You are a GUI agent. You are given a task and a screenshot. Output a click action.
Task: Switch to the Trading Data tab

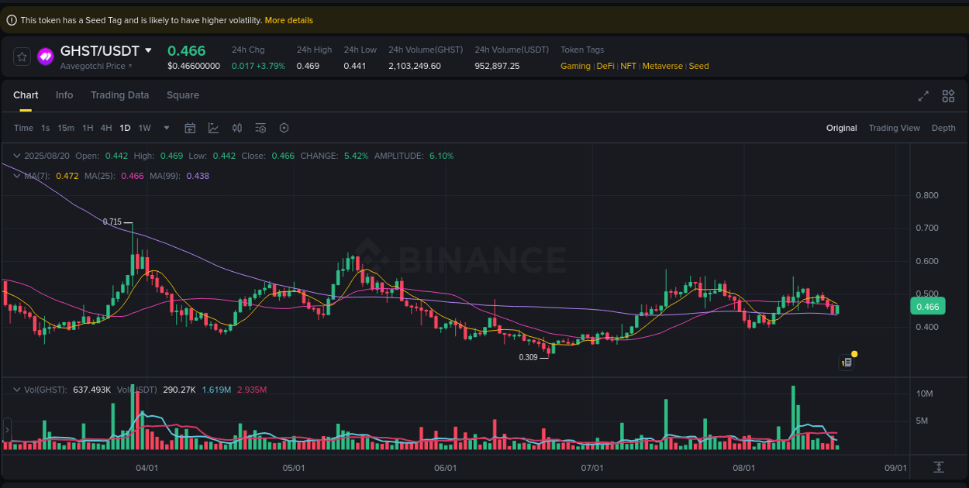tap(119, 95)
